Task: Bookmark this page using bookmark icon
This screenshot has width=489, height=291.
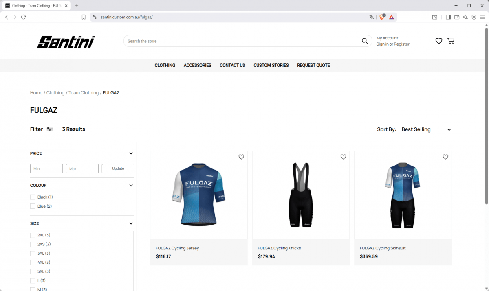Action: tap(84, 17)
